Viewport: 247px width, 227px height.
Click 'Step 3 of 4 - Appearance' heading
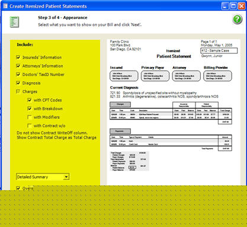pos(63,18)
